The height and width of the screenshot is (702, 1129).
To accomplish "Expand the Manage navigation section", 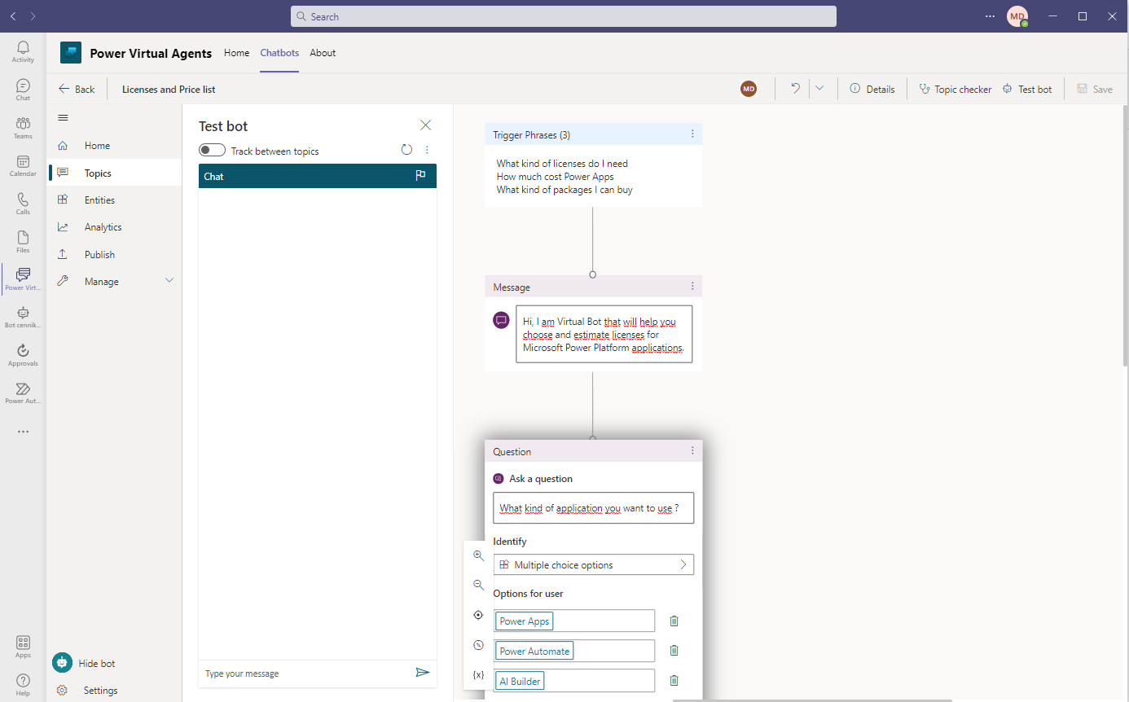I will point(169,281).
